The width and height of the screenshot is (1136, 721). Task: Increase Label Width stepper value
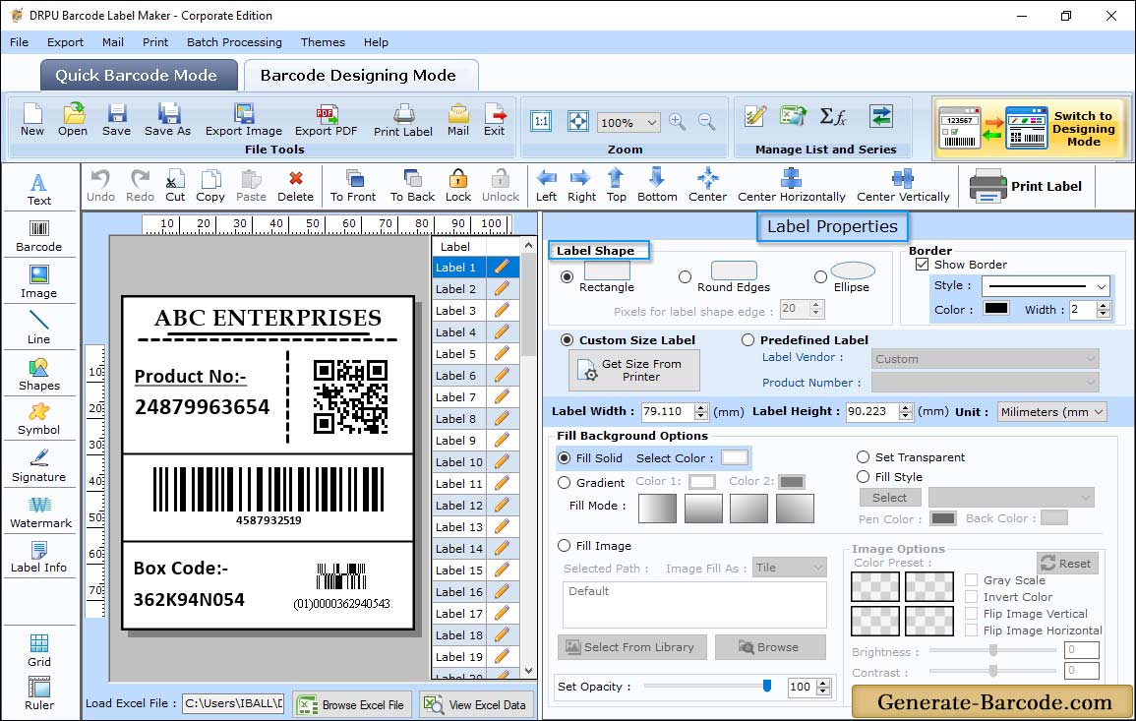(x=700, y=408)
